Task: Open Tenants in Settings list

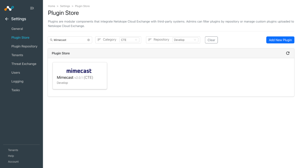Action: click(17, 55)
